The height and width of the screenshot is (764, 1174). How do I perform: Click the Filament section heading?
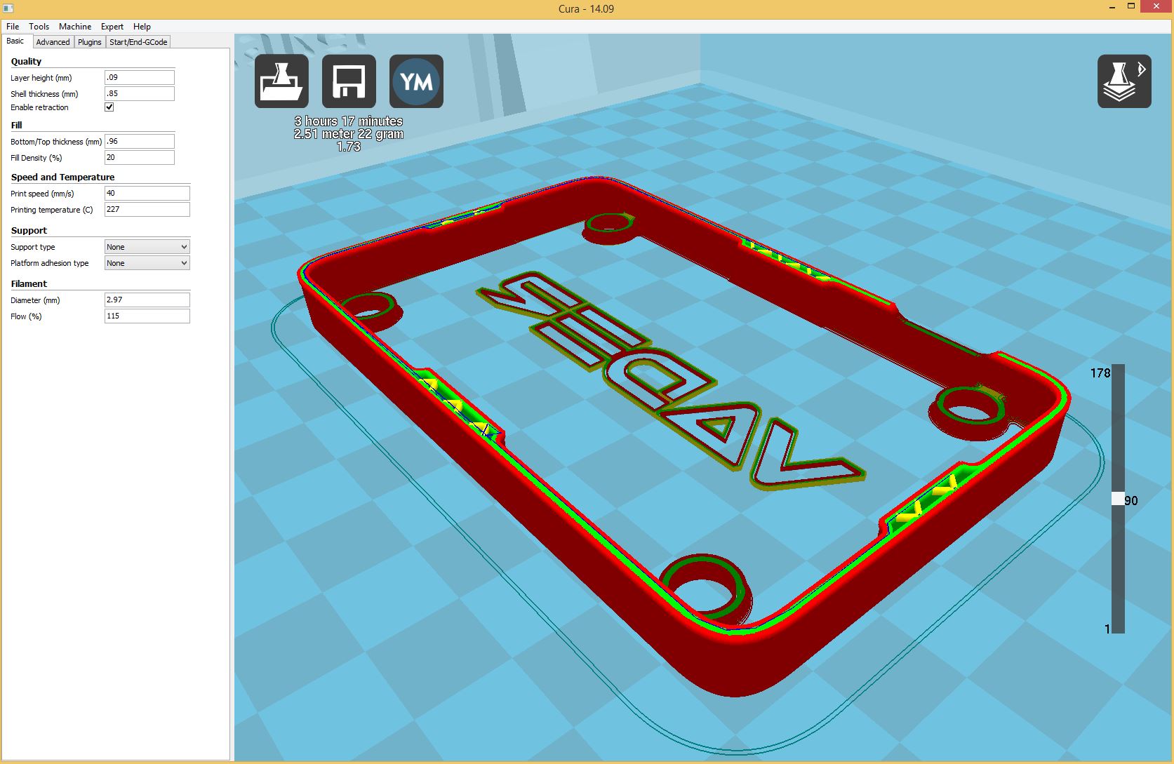point(29,284)
